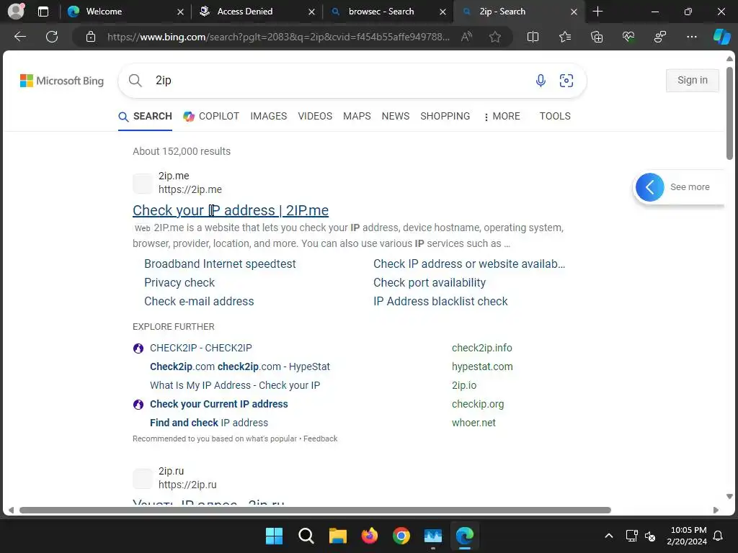Open the Edge profile avatar
Viewport: 738px width, 553px height.
(16, 12)
